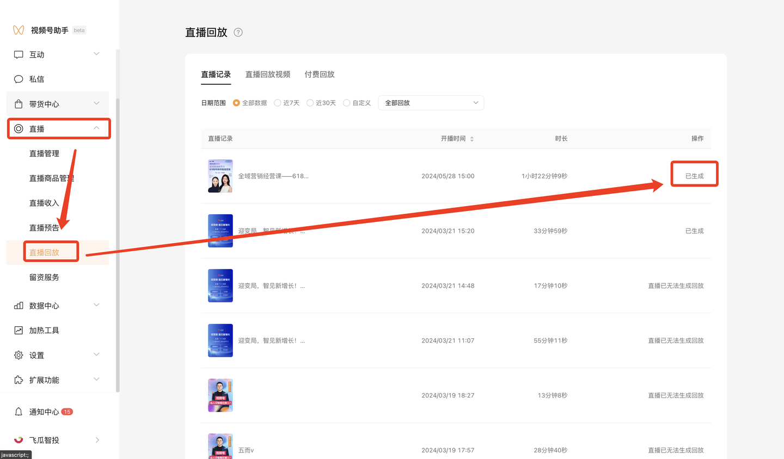
Task: Switch to the 直播回放视频 tab
Action: pos(267,74)
